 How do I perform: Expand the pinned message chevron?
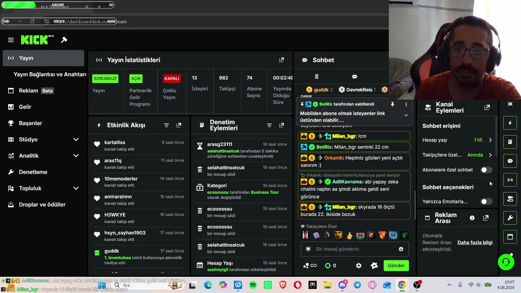tap(406, 115)
